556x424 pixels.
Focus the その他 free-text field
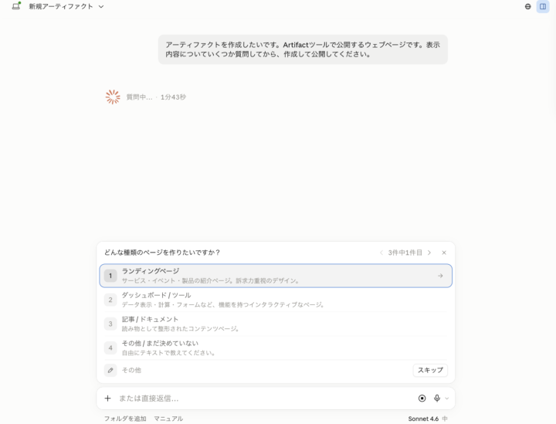pos(265,370)
